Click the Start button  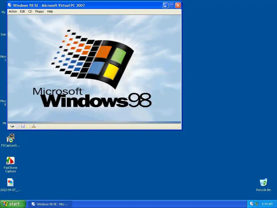click(x=13, y=204)
